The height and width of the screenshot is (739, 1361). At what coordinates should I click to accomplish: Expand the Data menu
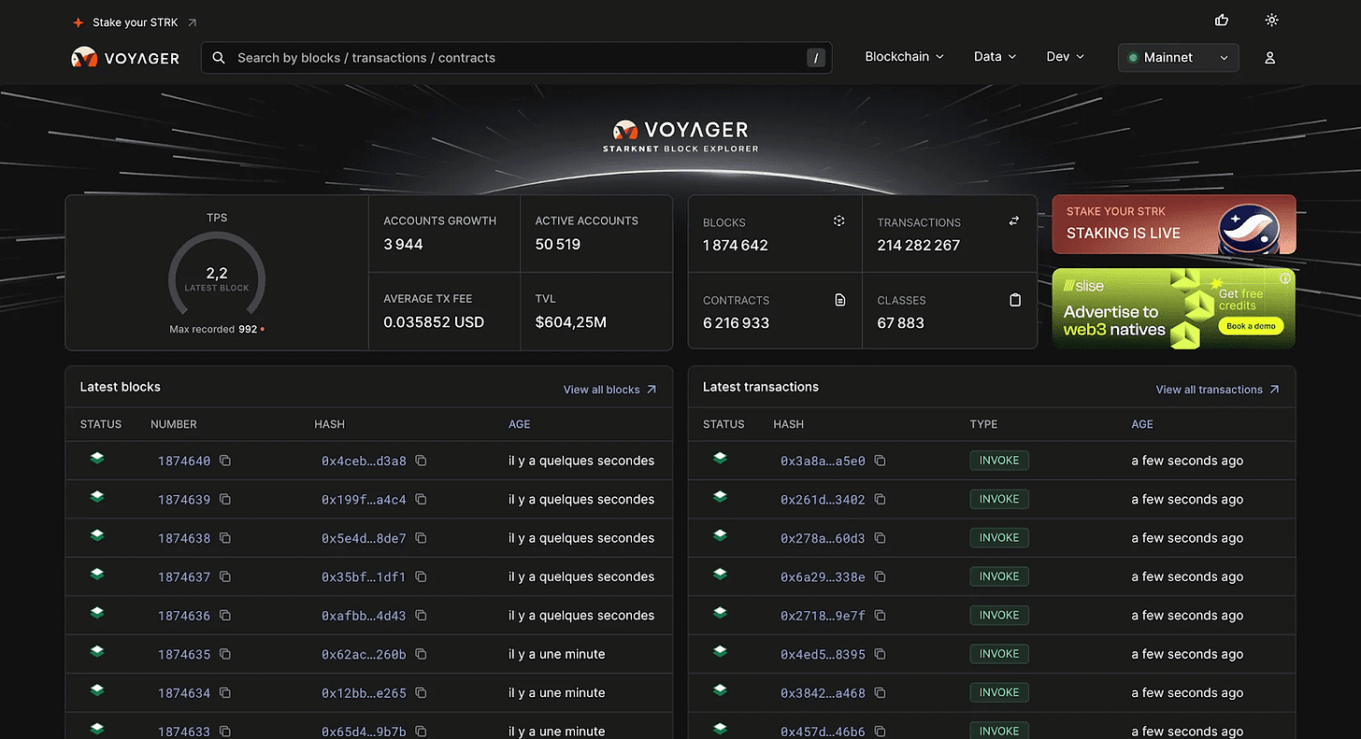tap(995, 57)
